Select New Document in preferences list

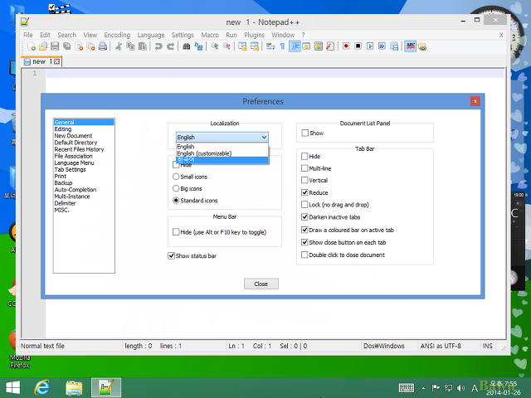(73, 136)
